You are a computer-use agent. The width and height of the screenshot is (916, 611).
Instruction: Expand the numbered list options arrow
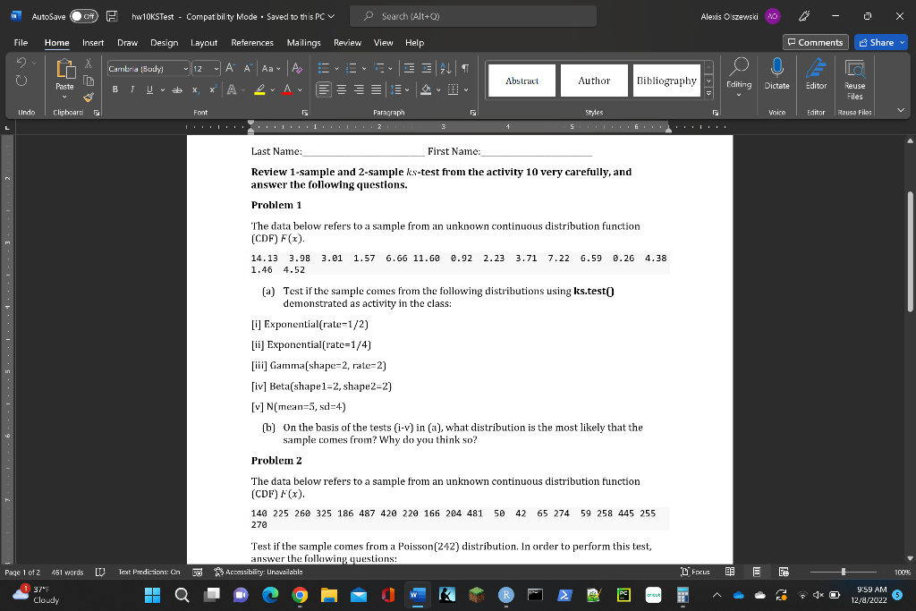point(364,68)
